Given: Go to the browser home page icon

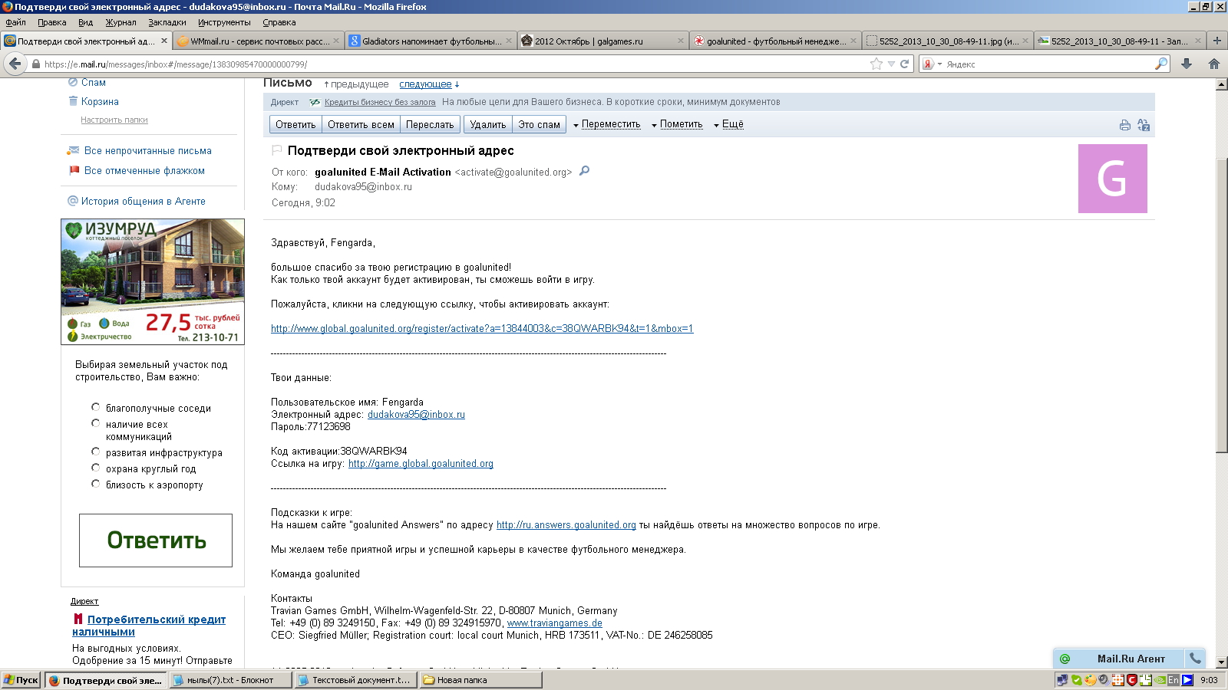Looking at the screenshot, I should click(1213, 64).
